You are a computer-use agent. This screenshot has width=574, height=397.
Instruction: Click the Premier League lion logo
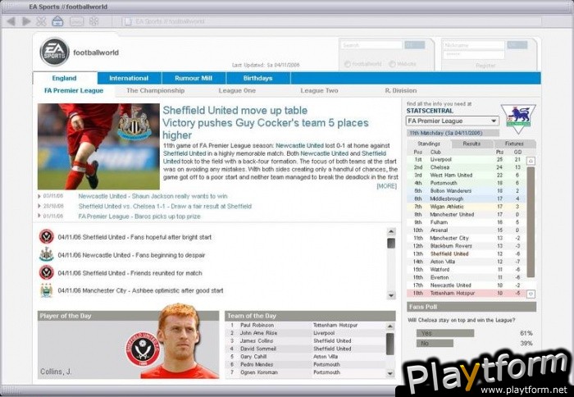pos(518,118)
